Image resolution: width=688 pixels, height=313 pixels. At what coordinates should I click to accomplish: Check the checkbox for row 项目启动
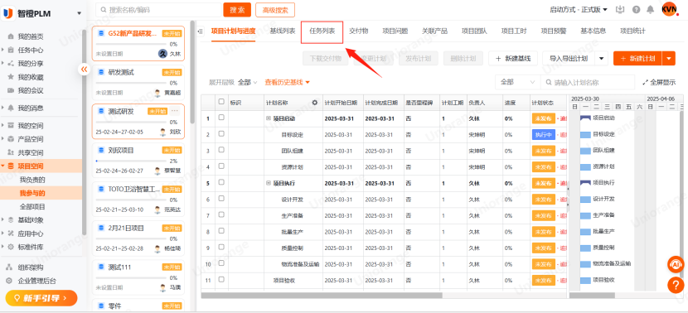(x=221, y=118)
